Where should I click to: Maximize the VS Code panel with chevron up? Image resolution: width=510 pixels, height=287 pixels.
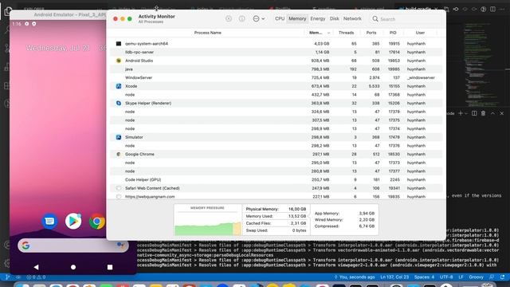(x=492, y=113)
